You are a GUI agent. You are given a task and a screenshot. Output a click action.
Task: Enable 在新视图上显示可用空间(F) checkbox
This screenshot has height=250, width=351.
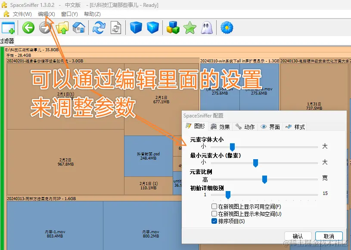[214, 206]
